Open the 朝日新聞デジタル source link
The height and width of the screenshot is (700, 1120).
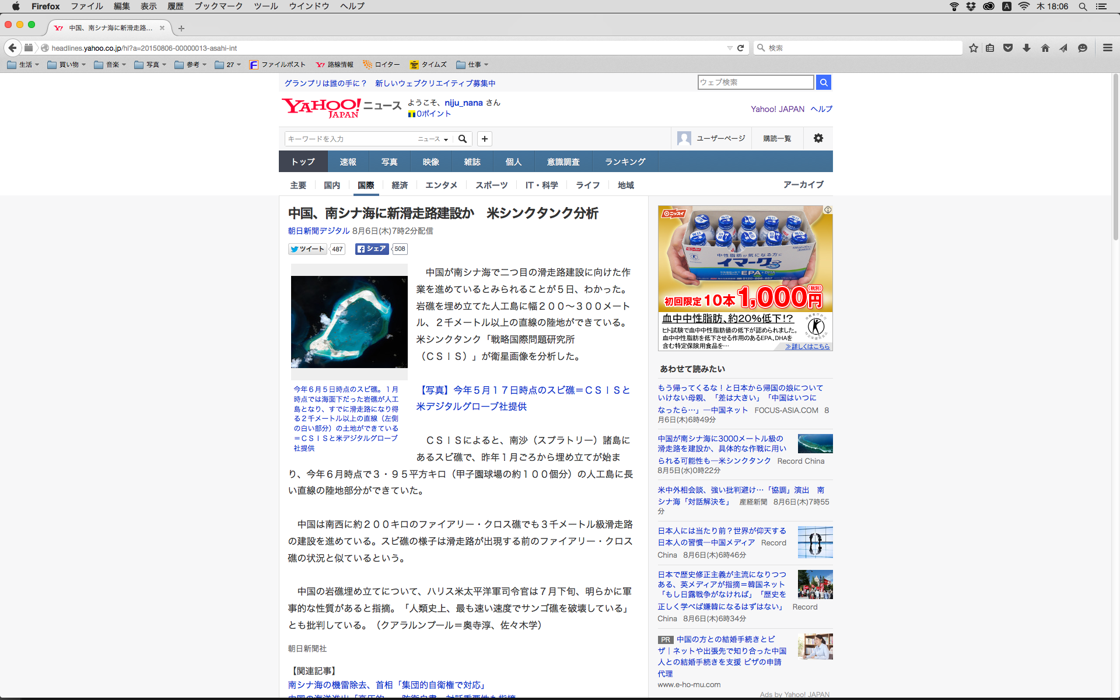318,231
